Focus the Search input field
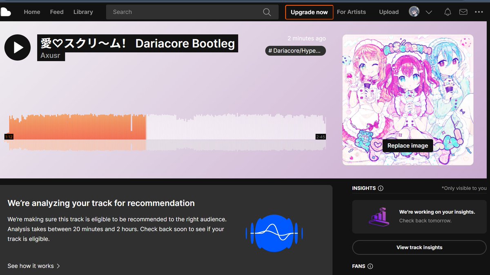490x275 pixels. pyautogui.click(x=192, y=12)
